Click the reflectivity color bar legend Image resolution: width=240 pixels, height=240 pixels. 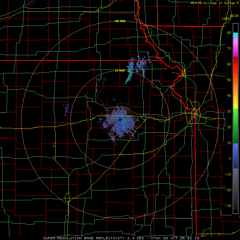235,118
